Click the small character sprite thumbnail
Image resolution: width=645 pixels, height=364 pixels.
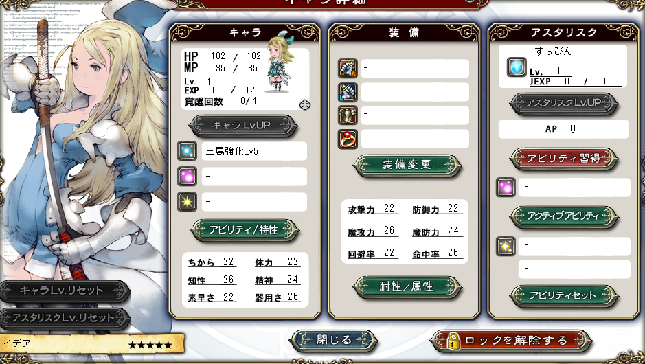[x=281, y=64]
